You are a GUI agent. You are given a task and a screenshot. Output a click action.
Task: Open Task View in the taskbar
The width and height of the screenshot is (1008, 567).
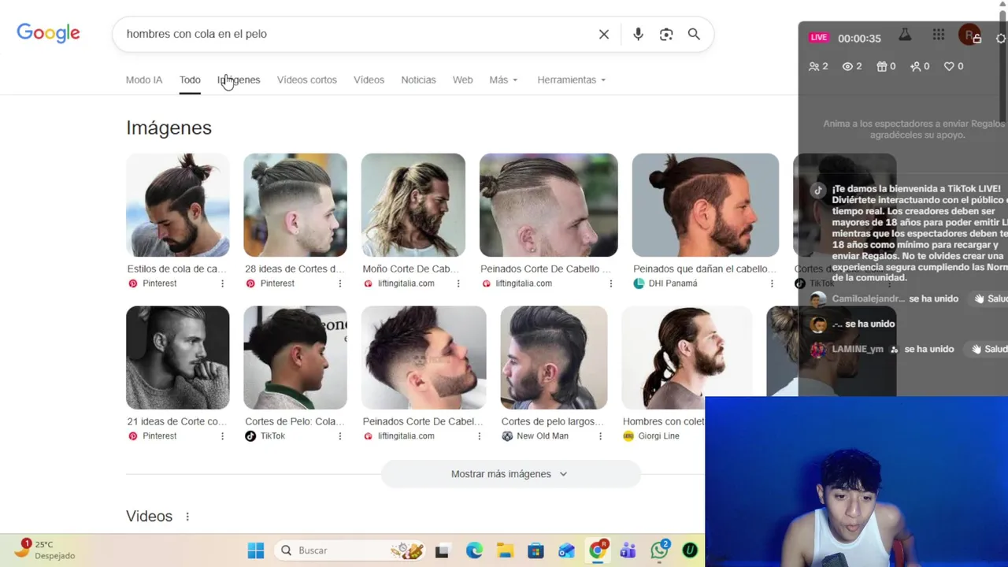(442, 550)
